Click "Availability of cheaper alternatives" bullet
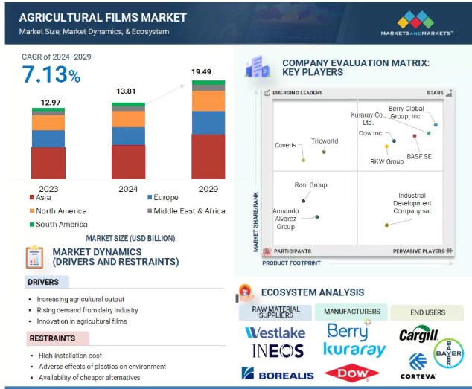Screen dimensions: 472x389 pyautogui.click(x=89, y=378)
